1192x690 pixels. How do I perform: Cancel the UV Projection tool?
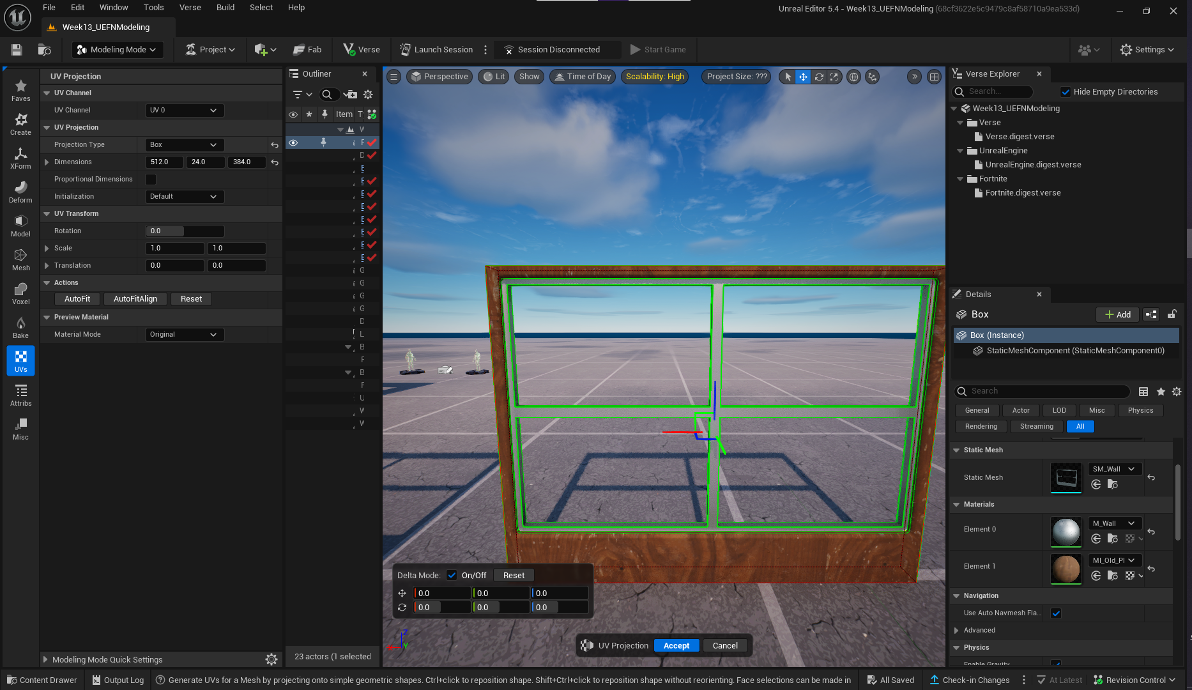coord(725,646)
